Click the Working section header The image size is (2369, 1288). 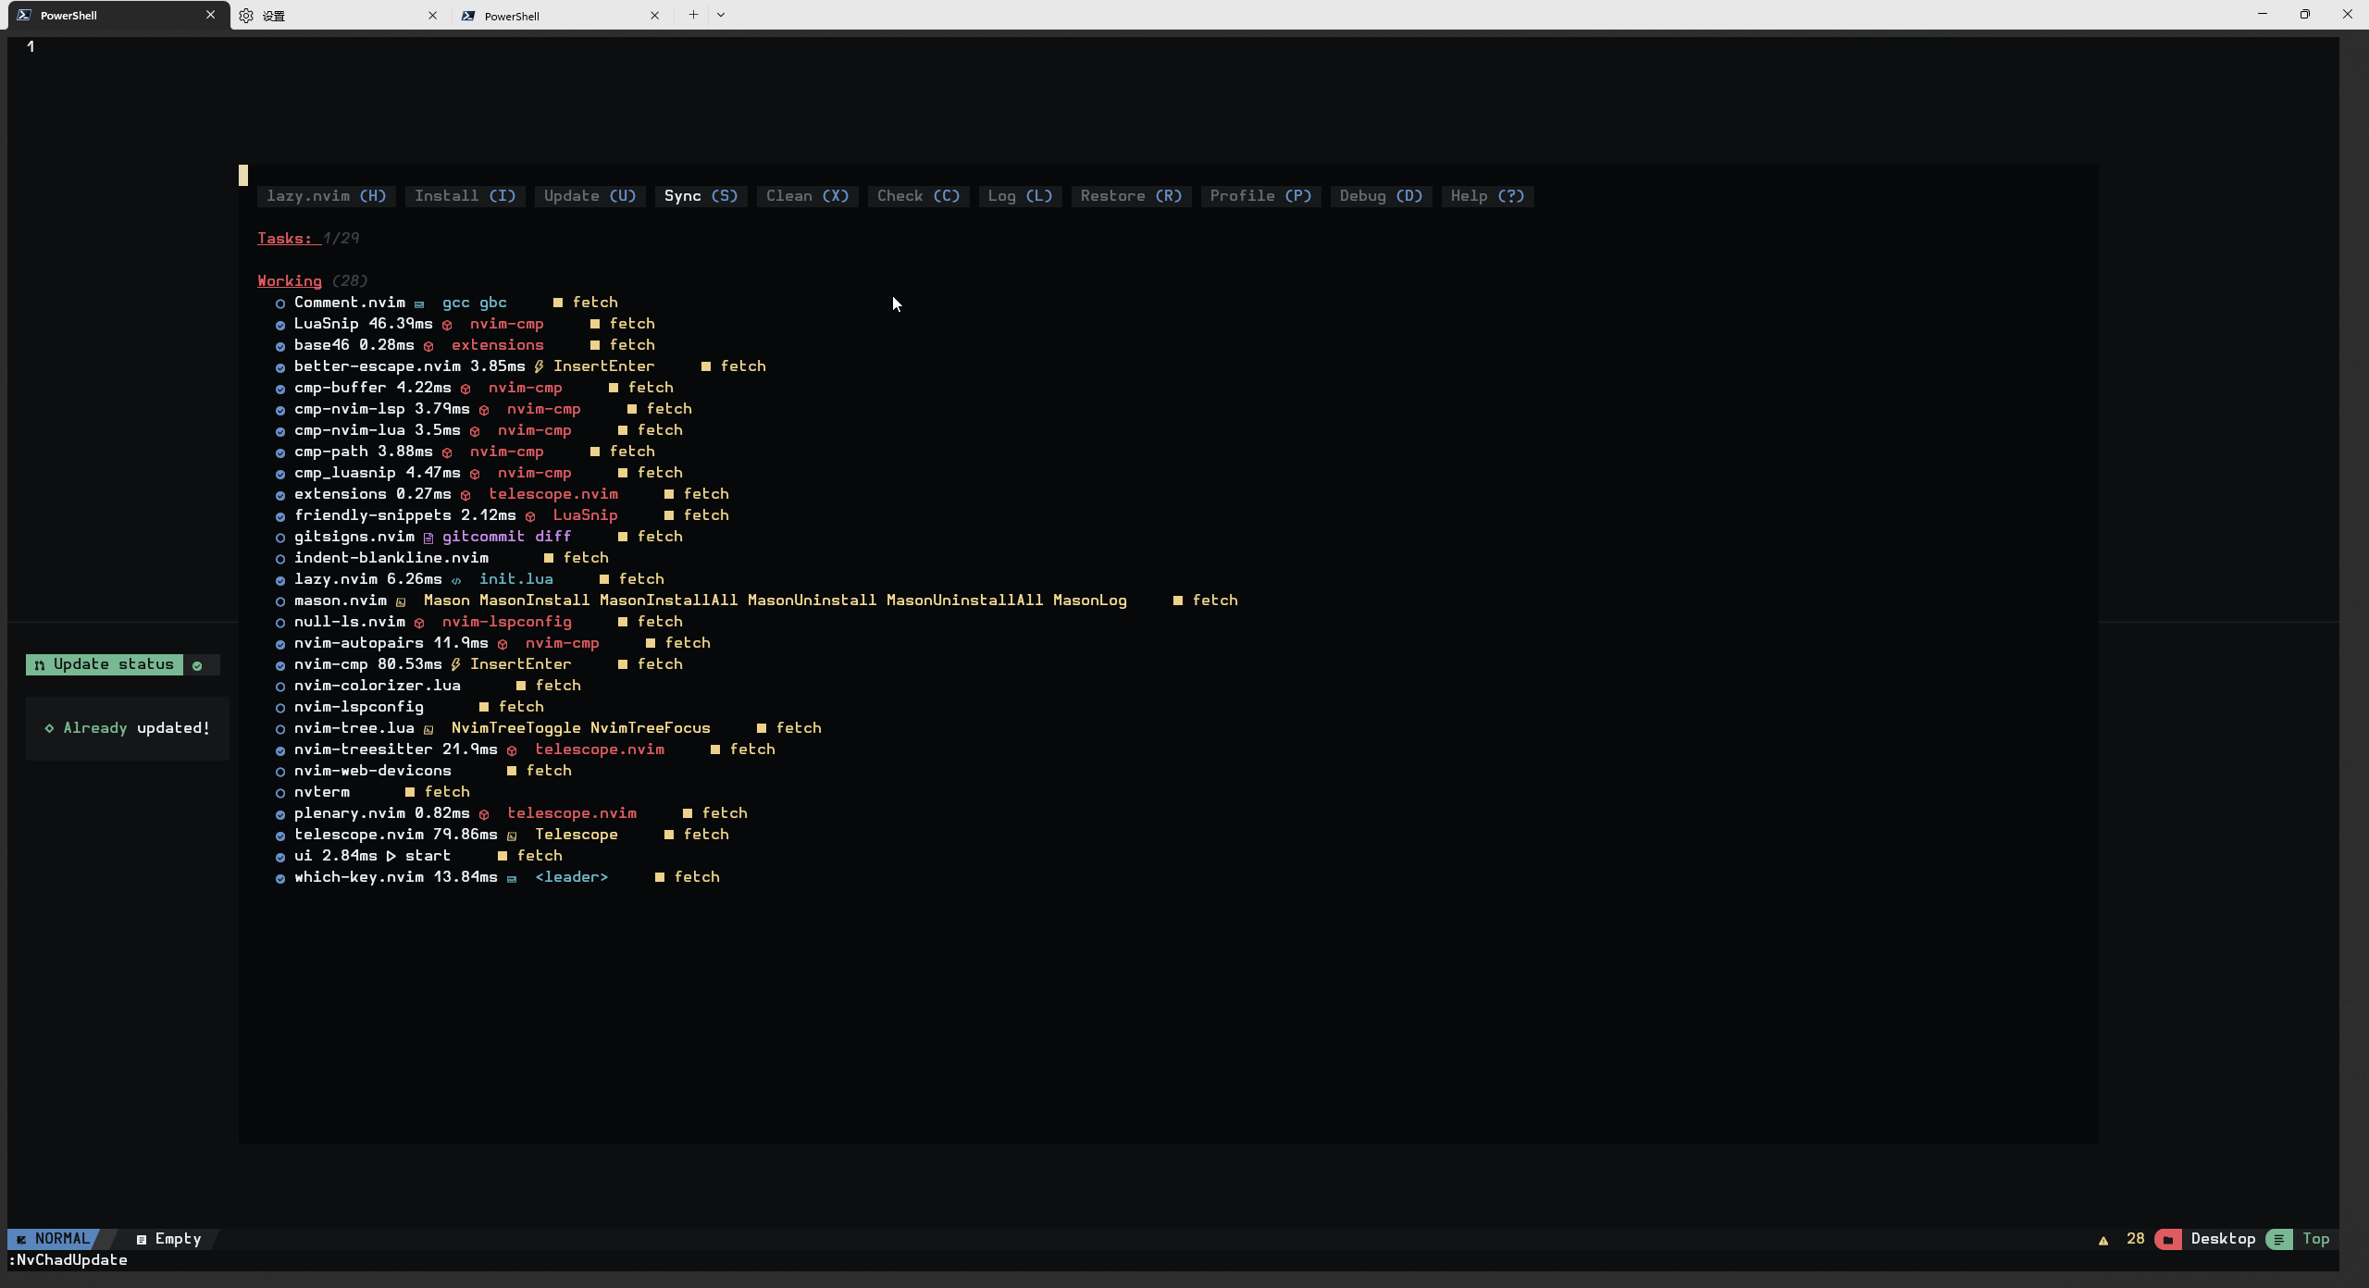(290, 281)
